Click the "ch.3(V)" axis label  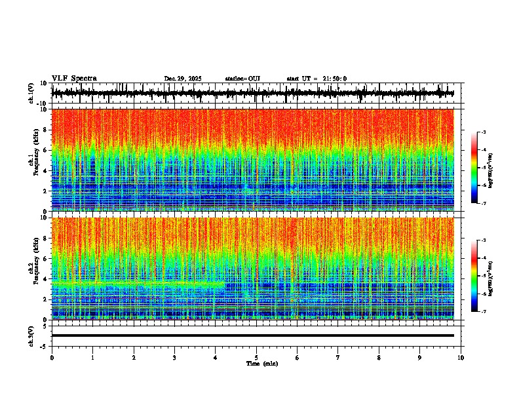pos(31,336)
